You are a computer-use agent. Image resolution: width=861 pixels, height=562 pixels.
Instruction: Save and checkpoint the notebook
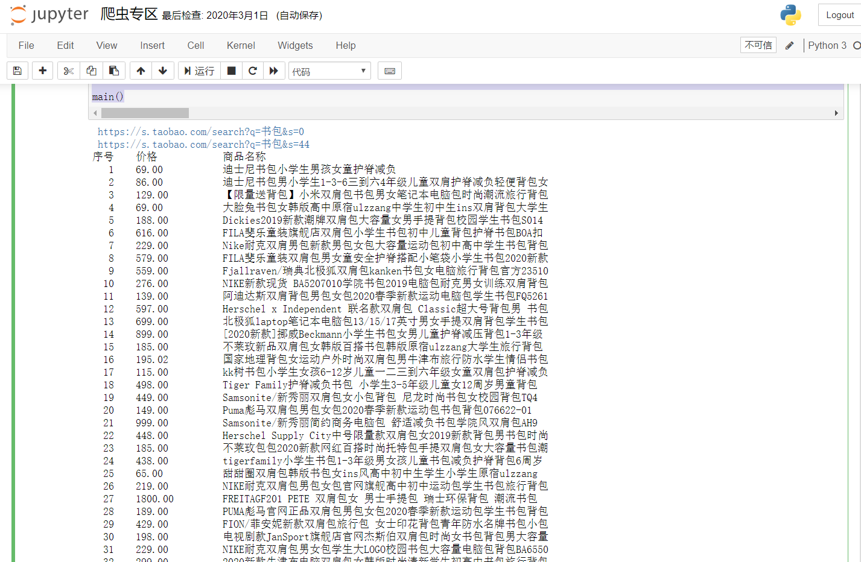pos(17,71)
